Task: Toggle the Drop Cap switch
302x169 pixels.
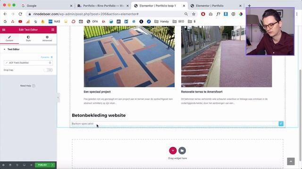Action: pyautogui.click(x=48, y=70)
